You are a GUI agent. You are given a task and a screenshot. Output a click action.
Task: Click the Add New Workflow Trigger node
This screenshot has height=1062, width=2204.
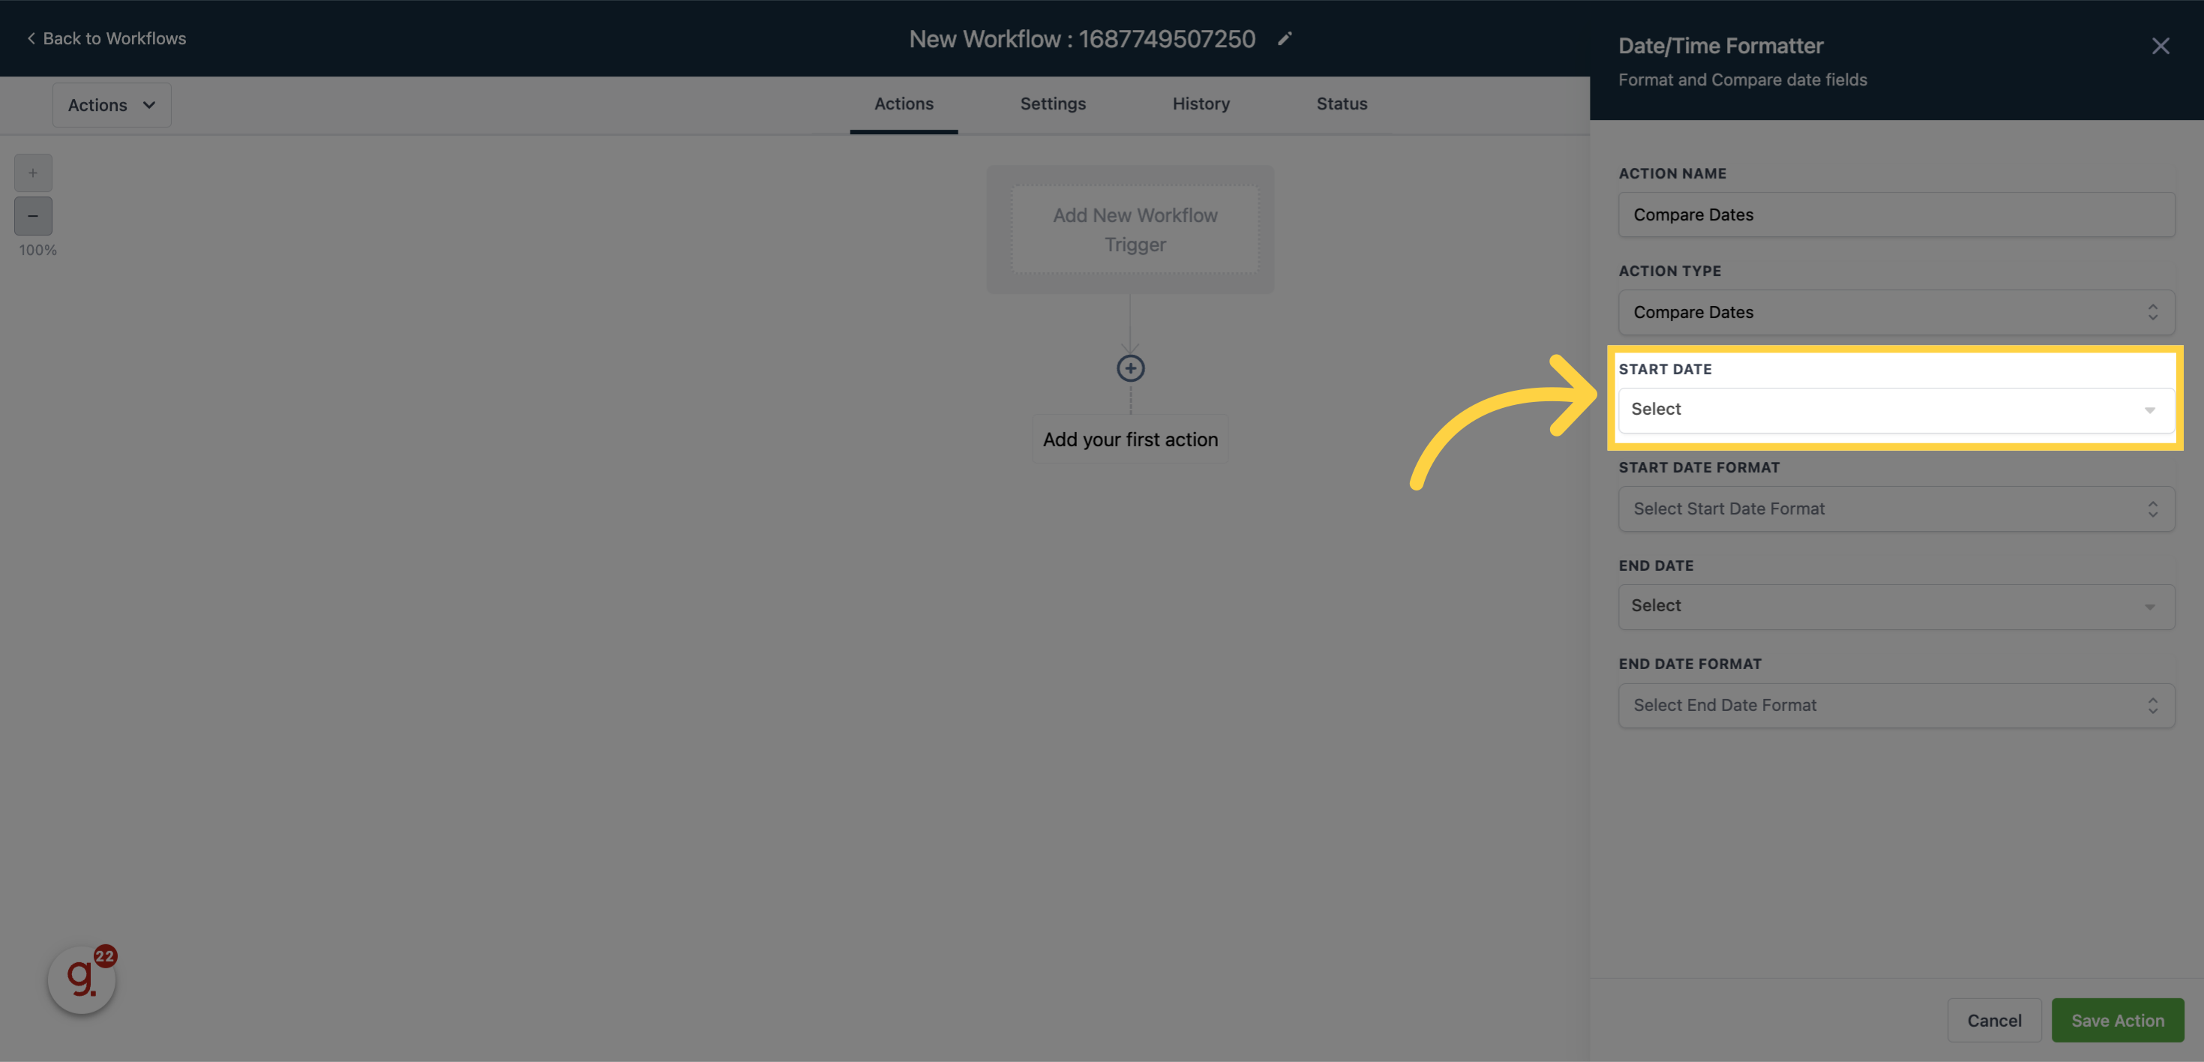tap(1130, 229)
